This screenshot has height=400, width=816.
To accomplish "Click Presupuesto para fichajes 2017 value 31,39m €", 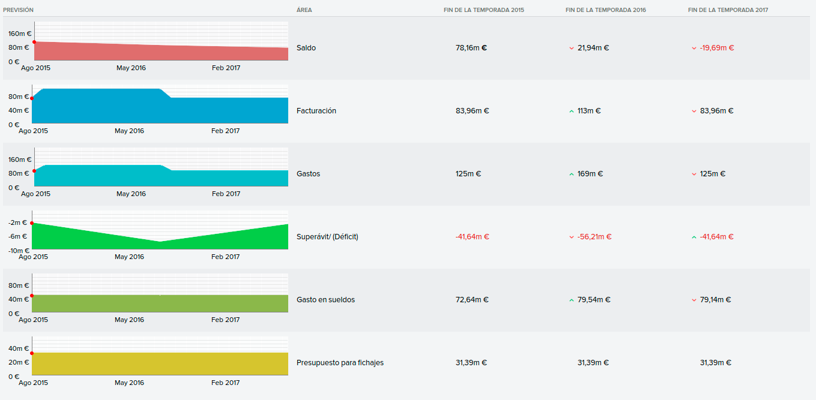I will pos(716,363).
